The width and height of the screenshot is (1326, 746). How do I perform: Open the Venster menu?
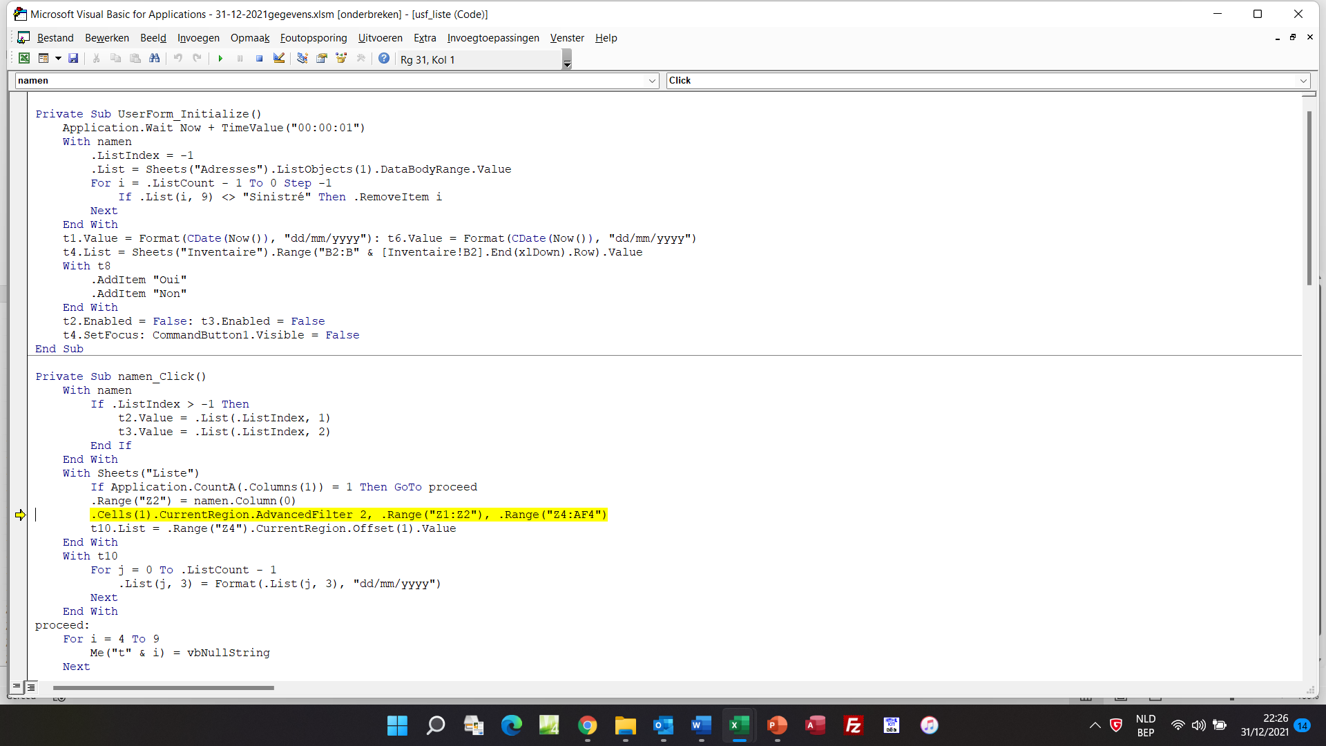pos(567,38)
